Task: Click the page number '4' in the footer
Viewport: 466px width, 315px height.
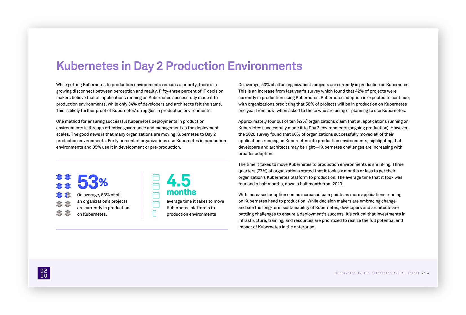Action: pos(428,273)
